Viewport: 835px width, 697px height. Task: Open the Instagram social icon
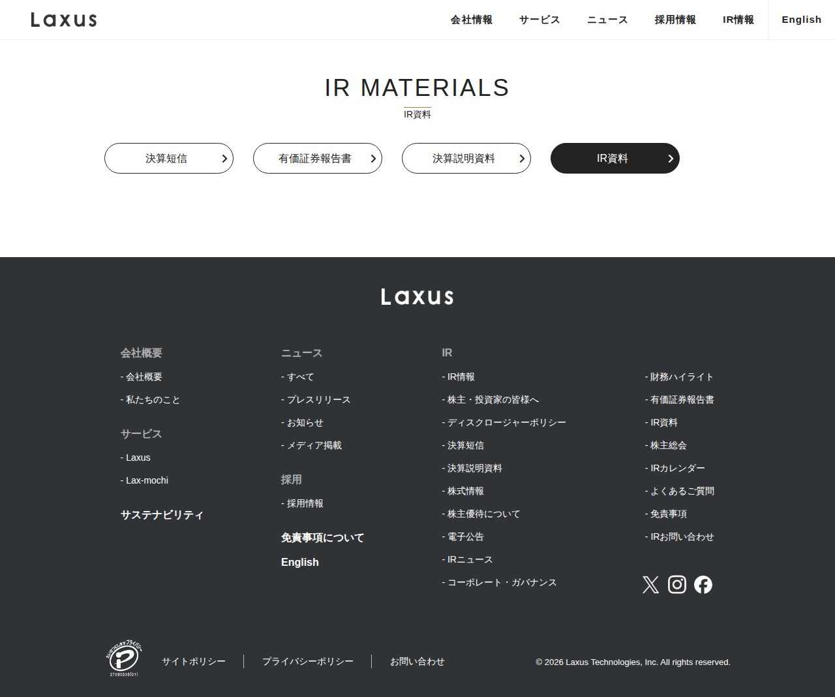[x=677, y=585]
